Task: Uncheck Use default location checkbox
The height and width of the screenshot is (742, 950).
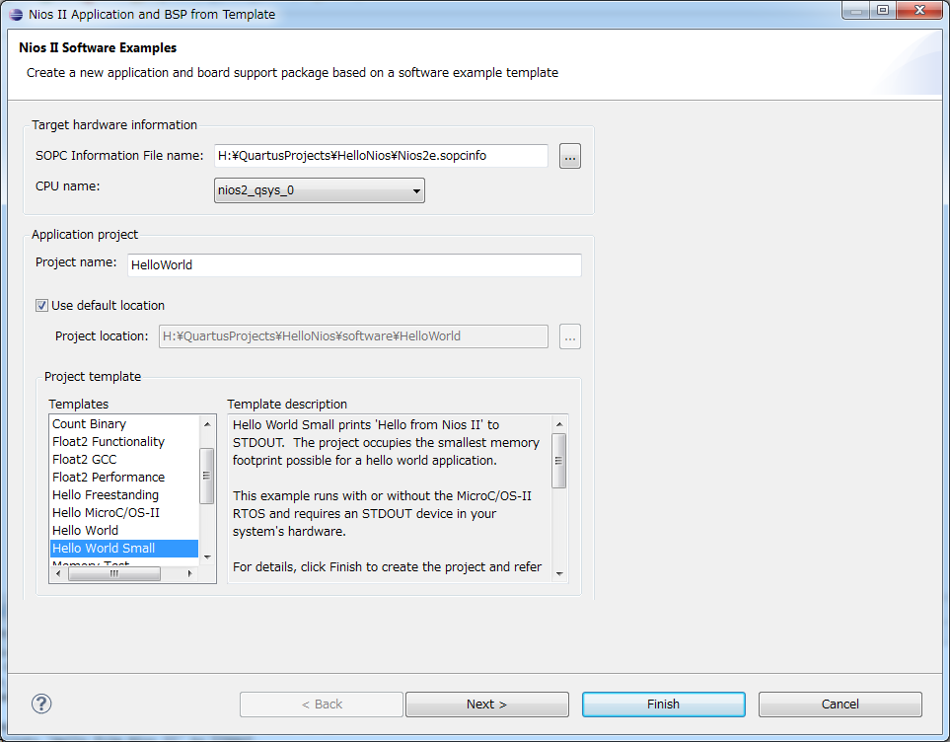Action: coord(41,306)
